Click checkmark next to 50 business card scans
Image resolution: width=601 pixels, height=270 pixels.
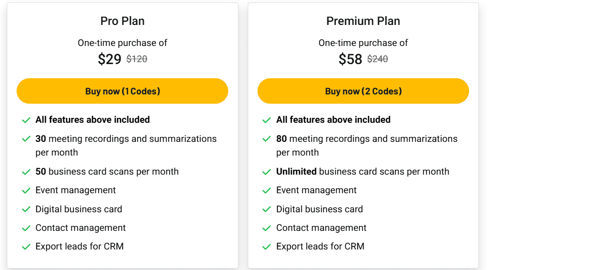click(26, 172)
